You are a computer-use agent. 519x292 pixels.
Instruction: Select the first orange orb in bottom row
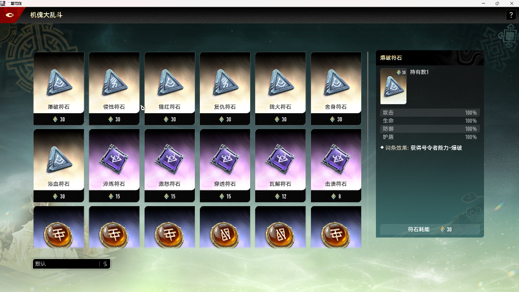click(58, 228)
